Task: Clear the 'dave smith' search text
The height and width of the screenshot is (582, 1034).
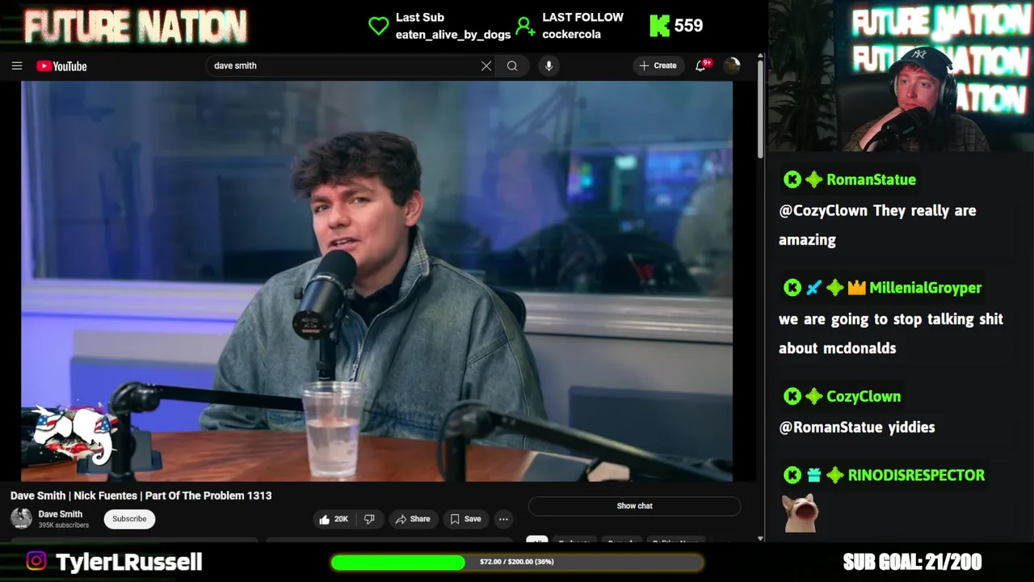Action: [486, 65]
